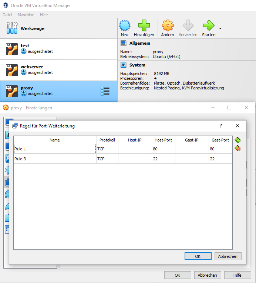The width and height of the screenshot is (256, 283).
Task: Click the 8192 MB Hauptspeicher value
Action: [162, 74]
